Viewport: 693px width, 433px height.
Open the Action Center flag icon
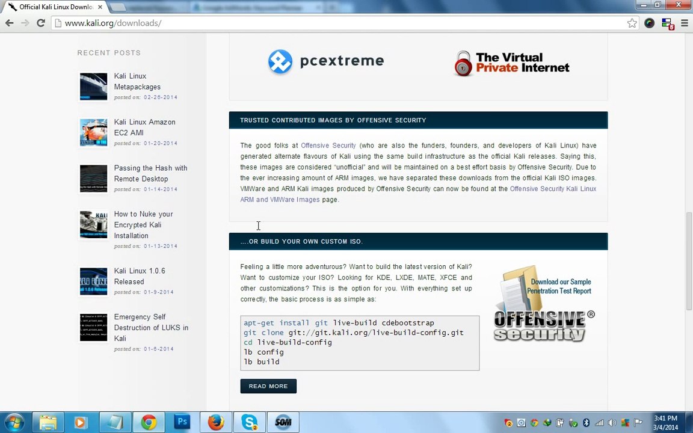coord(638,423)
